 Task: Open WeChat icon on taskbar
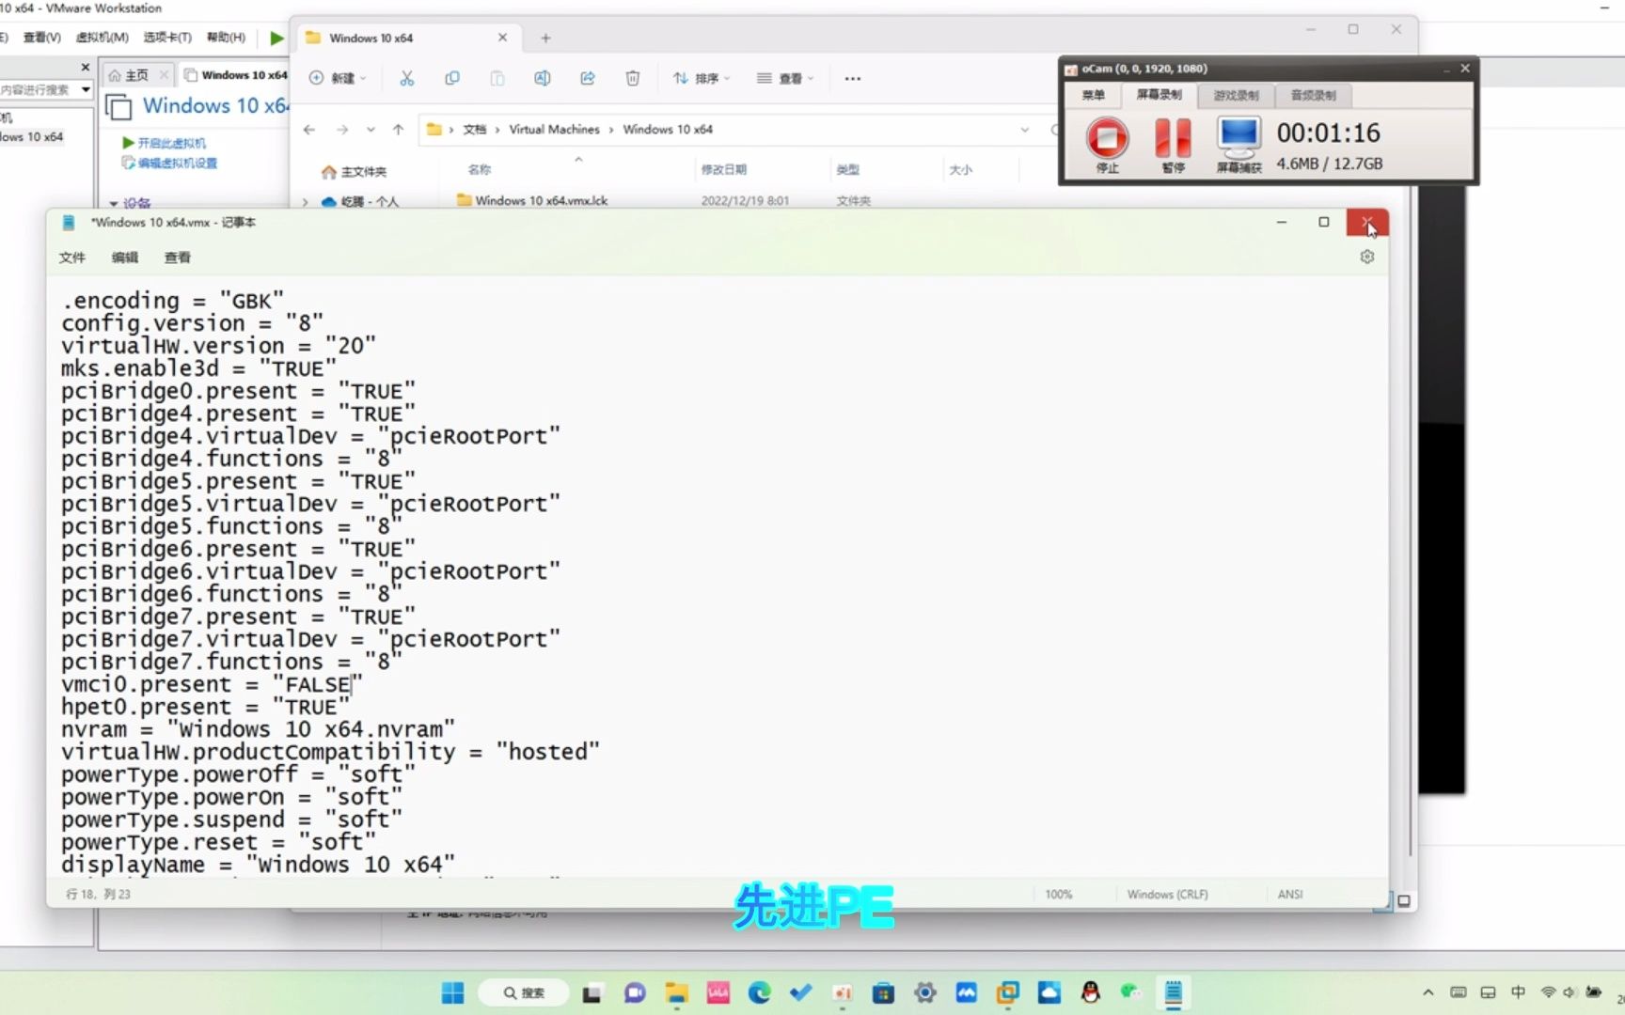[x=1131, y=992]
